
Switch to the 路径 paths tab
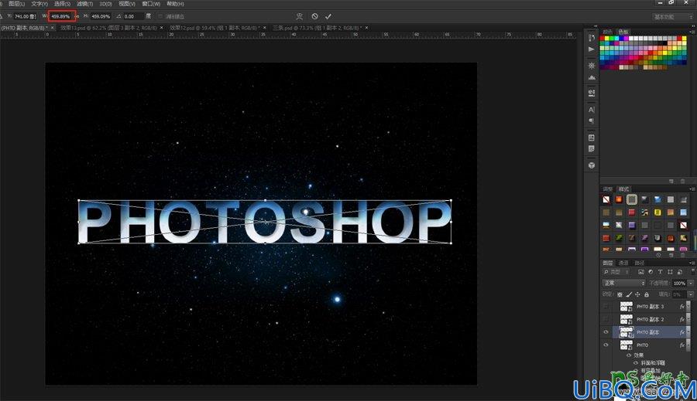pos(640,263)
